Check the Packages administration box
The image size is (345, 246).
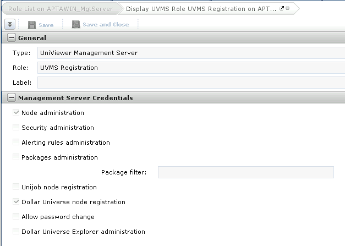(16, 157)
